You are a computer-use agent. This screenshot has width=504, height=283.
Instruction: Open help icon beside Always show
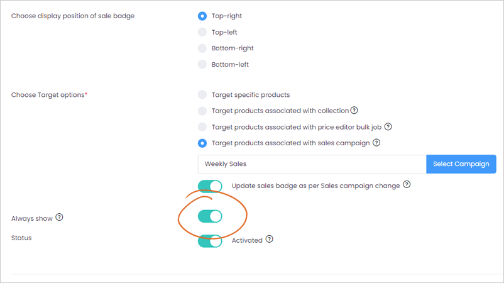click(x=59, y=218)
